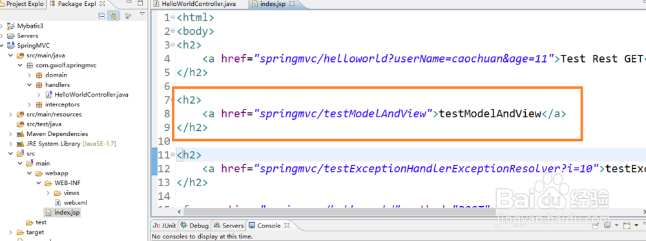
Task: Click the HelloWorldController.java file icon
Action: tap(48, 95)
